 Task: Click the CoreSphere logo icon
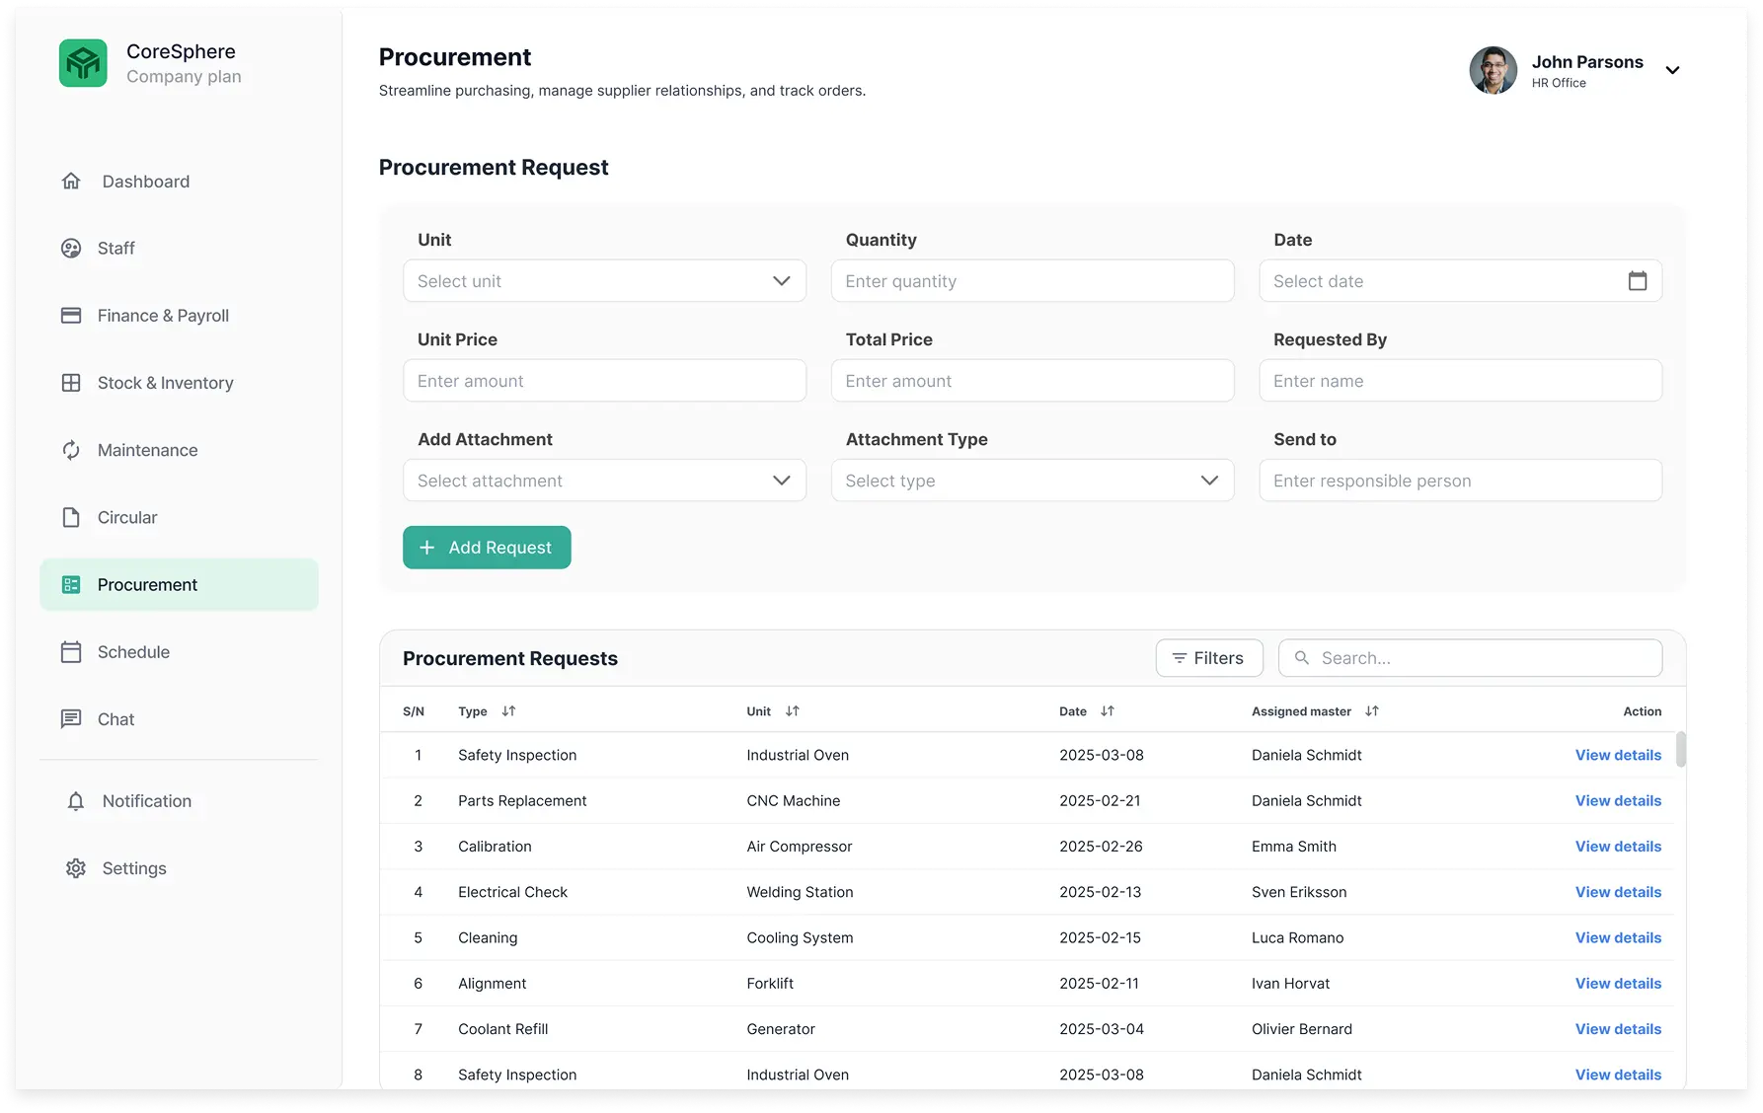[x=83, y=63]
